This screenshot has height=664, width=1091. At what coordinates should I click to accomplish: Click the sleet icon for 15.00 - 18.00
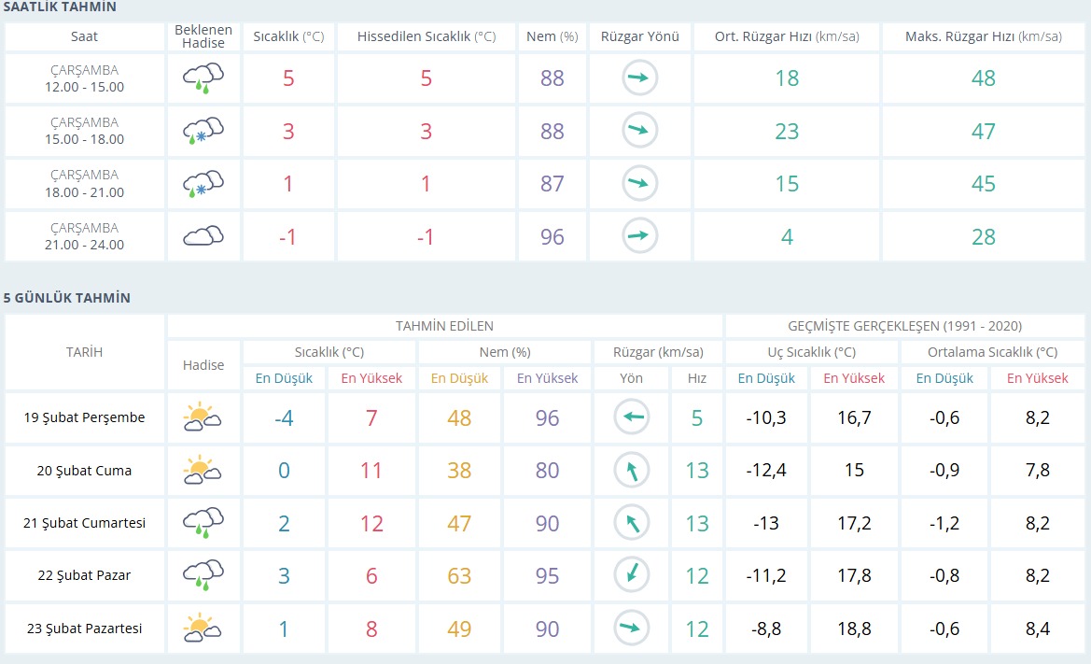[203, 131]
